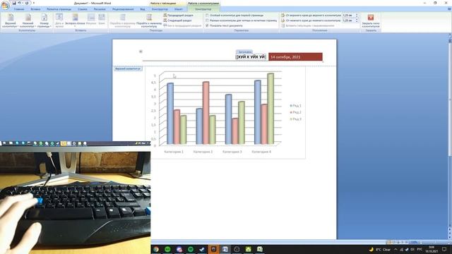Select the Ряд 3 legend entry
Viewport: 452px width, 254px height.
tap(296, 119)
